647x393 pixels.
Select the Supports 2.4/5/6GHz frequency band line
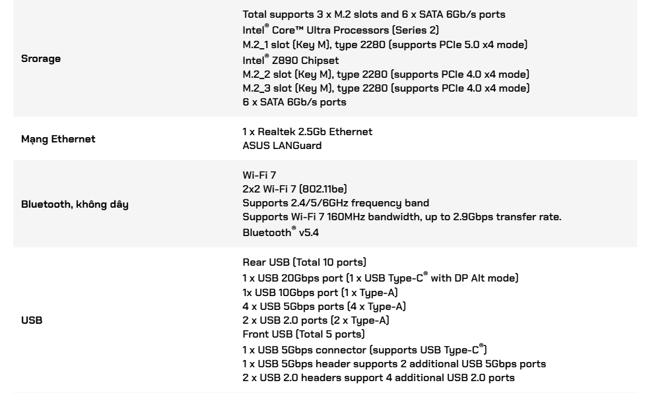click(x=336, y=203)
